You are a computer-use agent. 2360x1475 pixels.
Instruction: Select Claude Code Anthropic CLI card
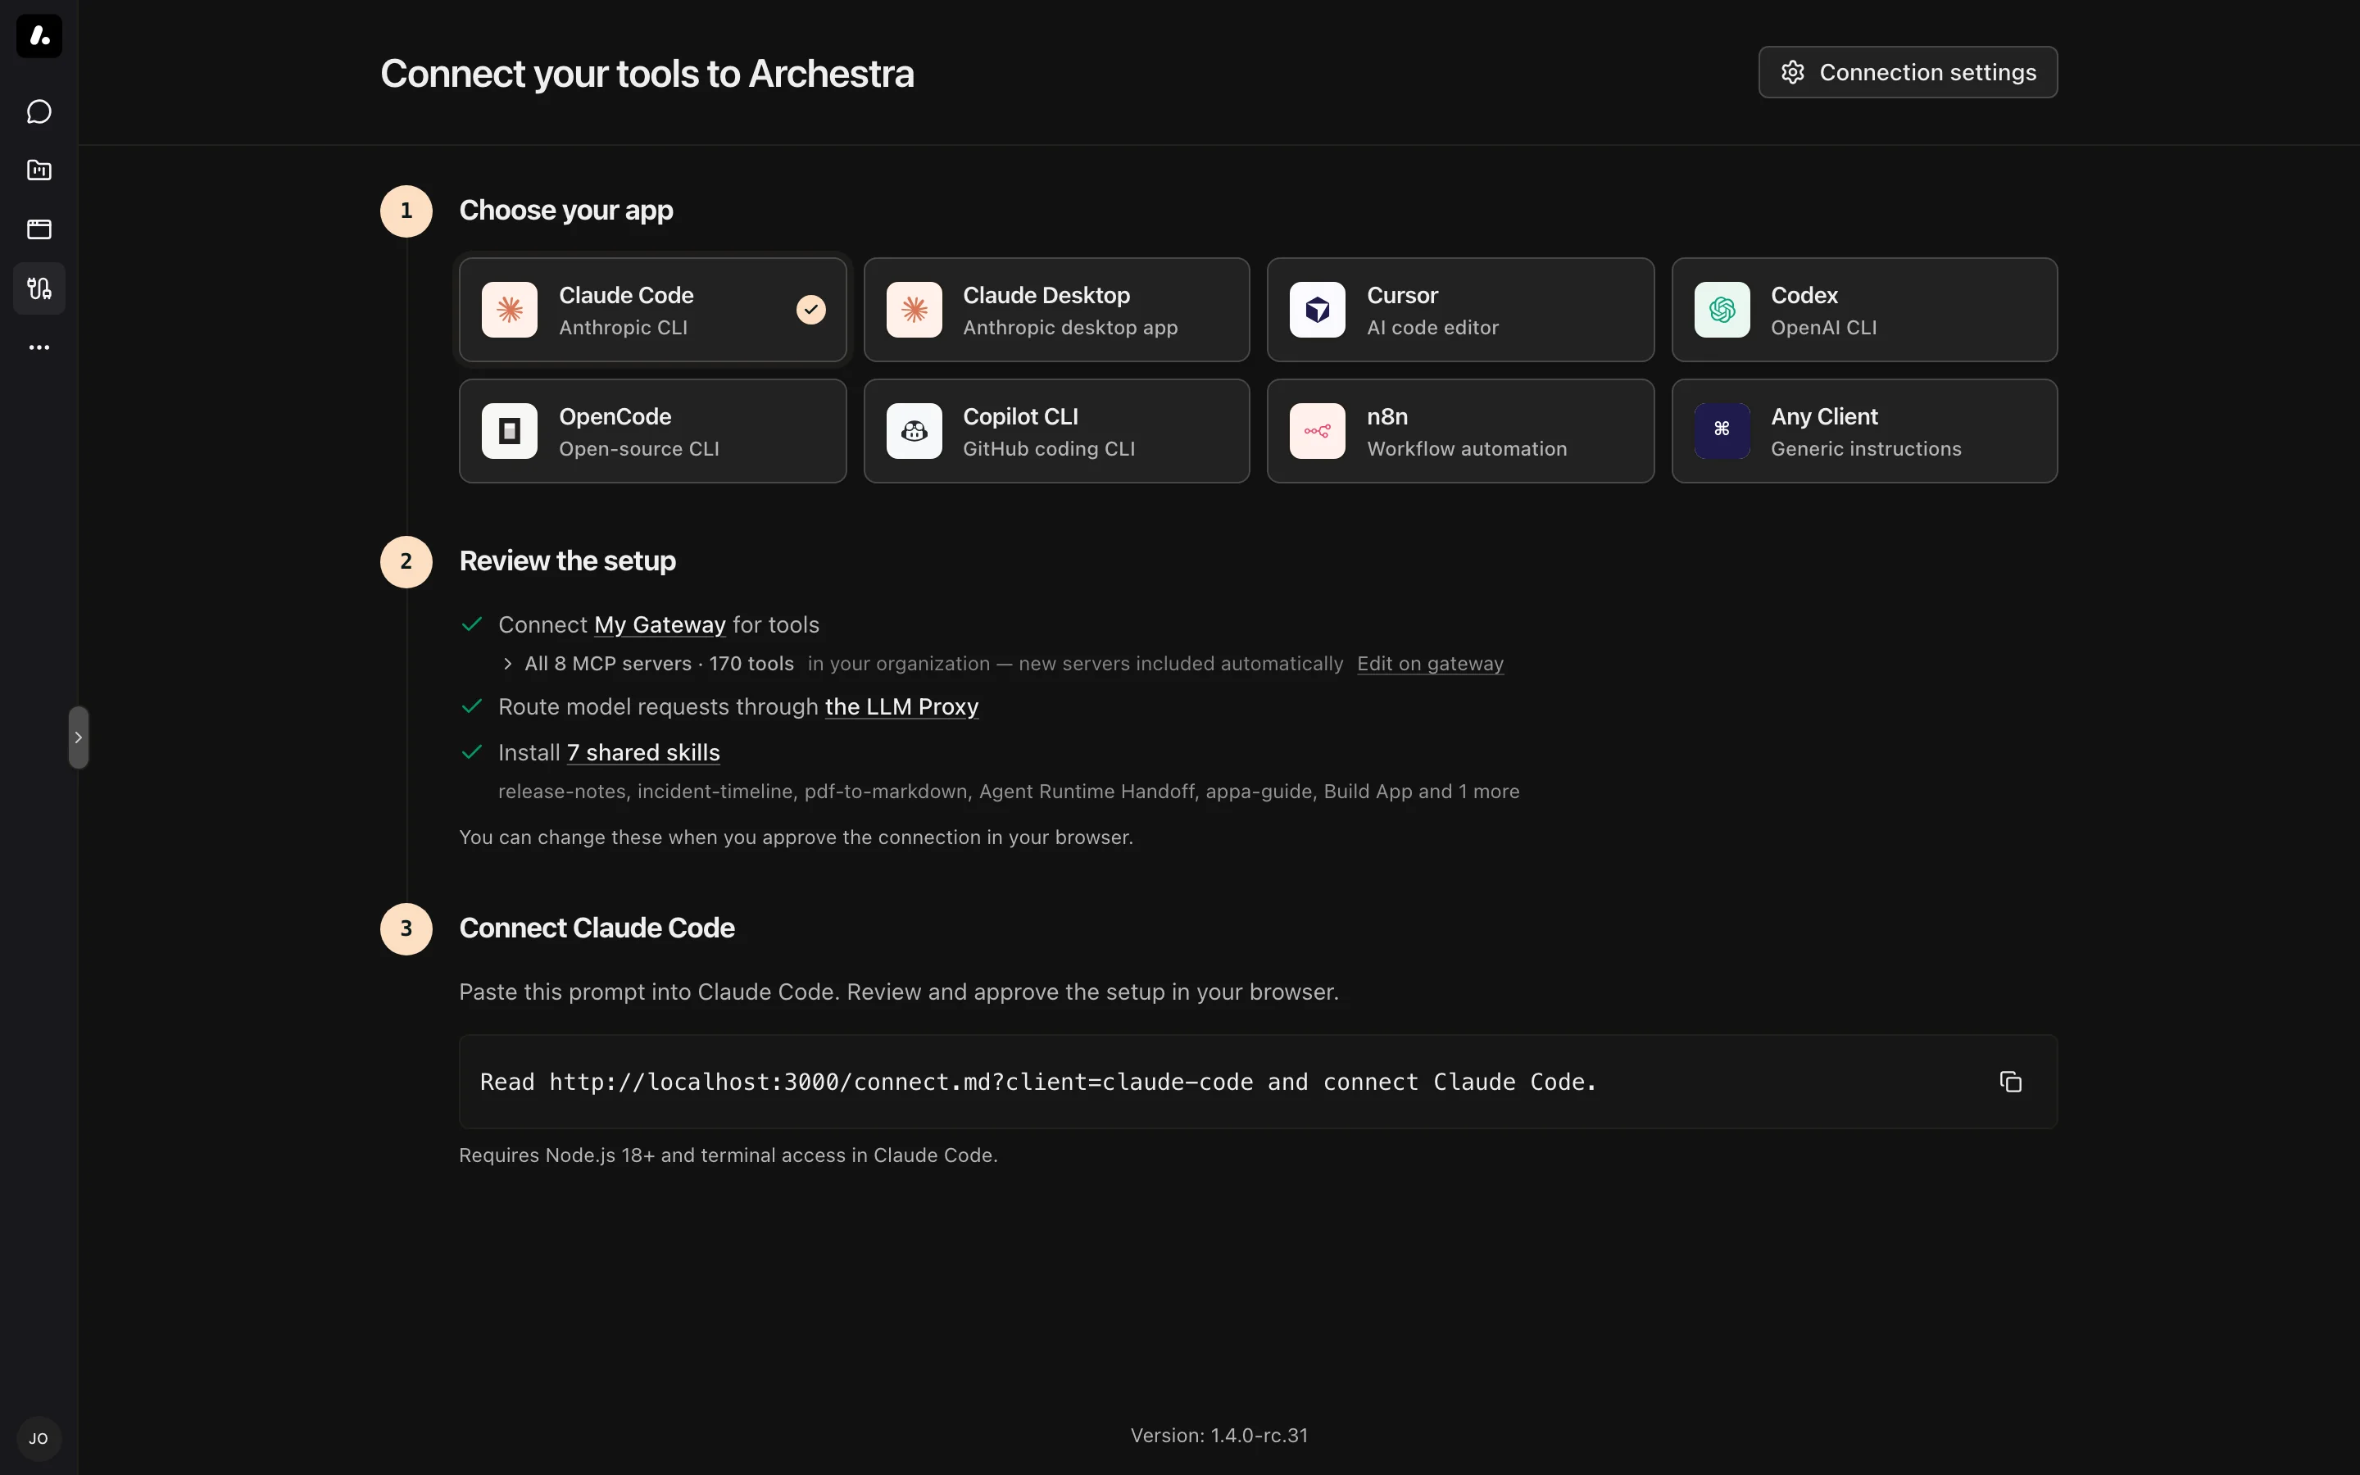coord(652,309)
